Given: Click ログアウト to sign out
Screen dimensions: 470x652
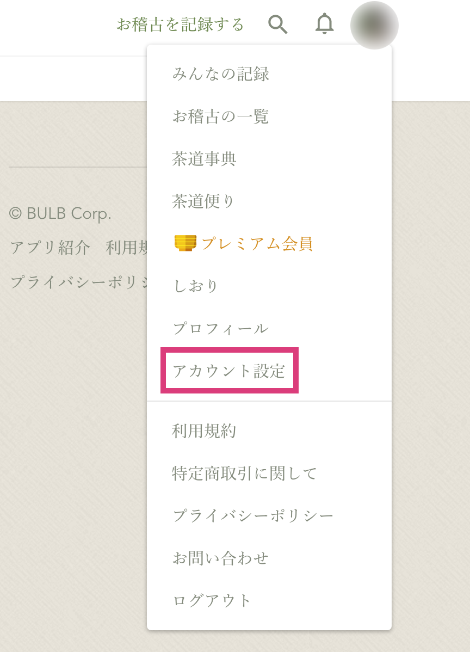Looking at the screenshot, I should click(212, 601).
